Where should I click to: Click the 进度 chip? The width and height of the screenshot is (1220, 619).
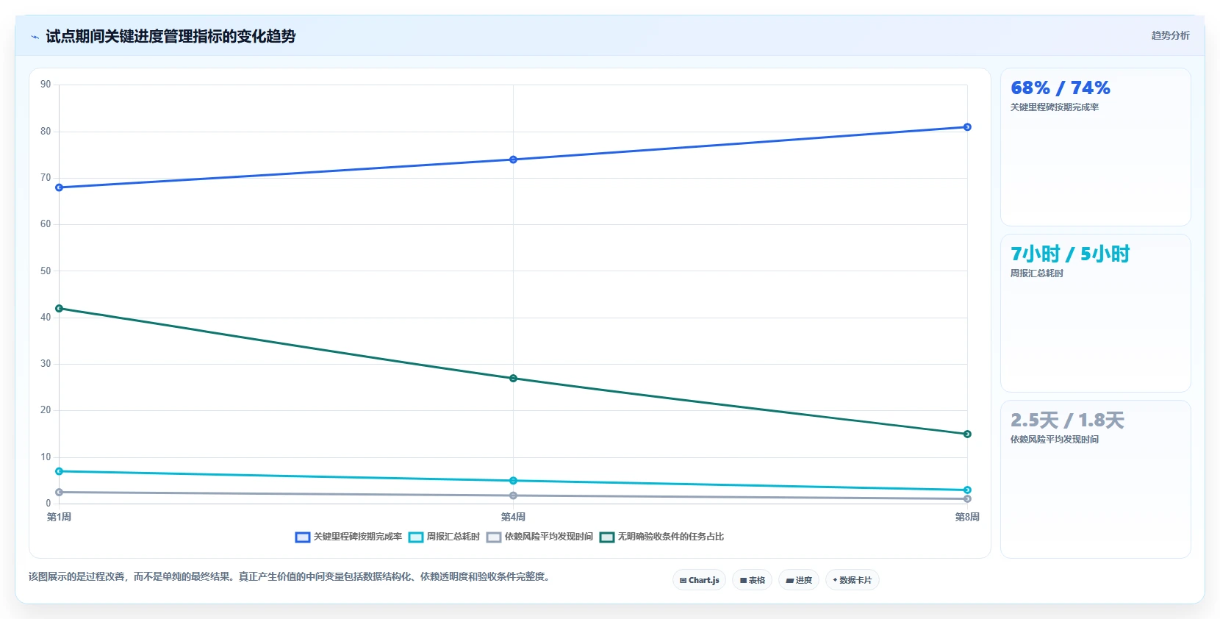point(799,580)
